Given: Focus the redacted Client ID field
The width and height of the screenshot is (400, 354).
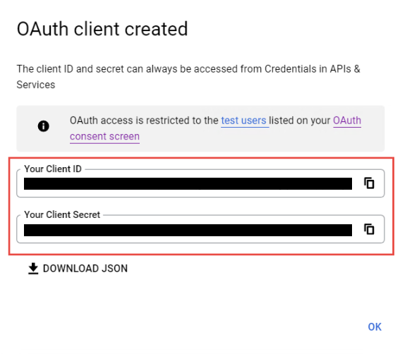Looking at the screenshot, I should coord(188,184).
